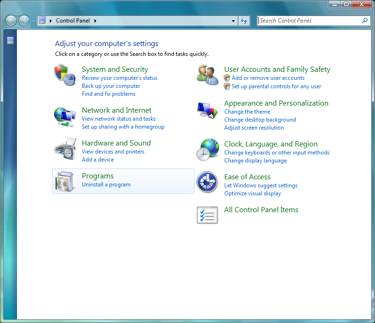Viewport: 375px width, 323px height.
Task: Minimize the Control Panel window
Action: (x=335, y=4)
